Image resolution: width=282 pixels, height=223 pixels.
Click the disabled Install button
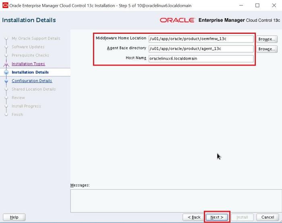pos(242,217)
